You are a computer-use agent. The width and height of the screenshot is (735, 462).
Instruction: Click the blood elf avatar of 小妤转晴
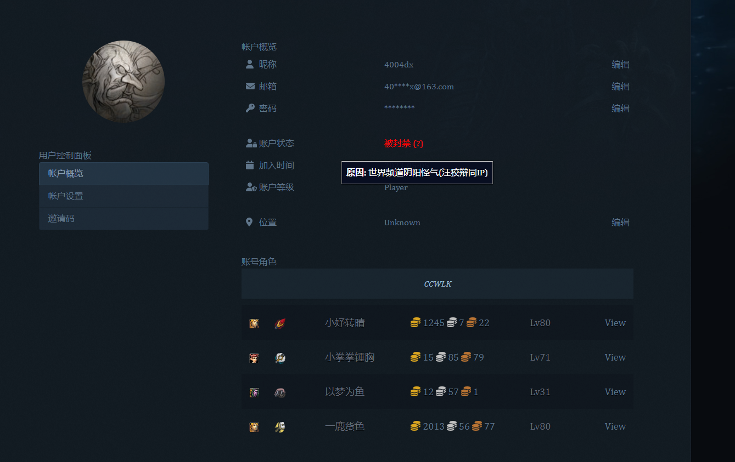click(254, 323)
